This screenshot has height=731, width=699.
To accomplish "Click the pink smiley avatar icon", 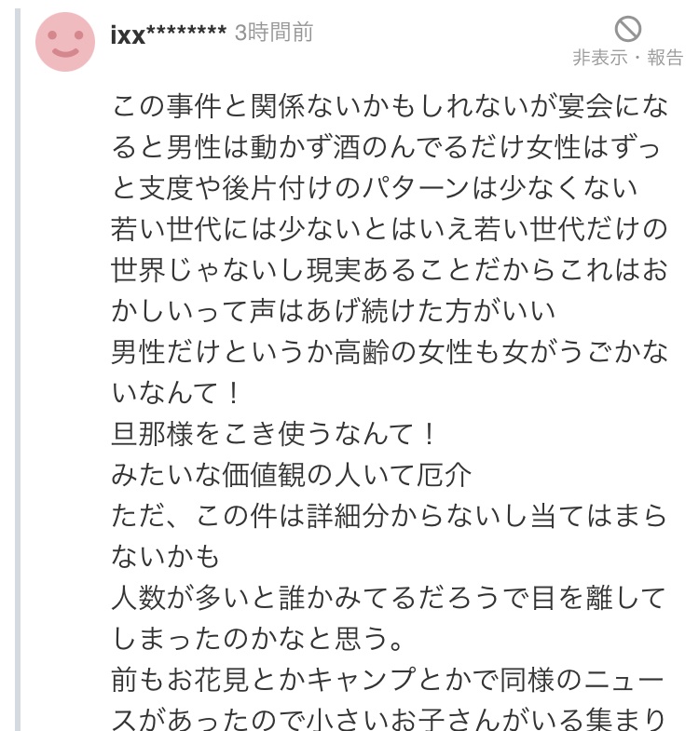I will [65, 42].
